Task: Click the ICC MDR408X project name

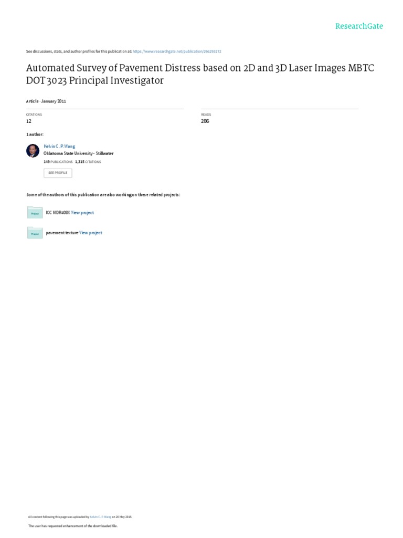Action: coord(58,213)
